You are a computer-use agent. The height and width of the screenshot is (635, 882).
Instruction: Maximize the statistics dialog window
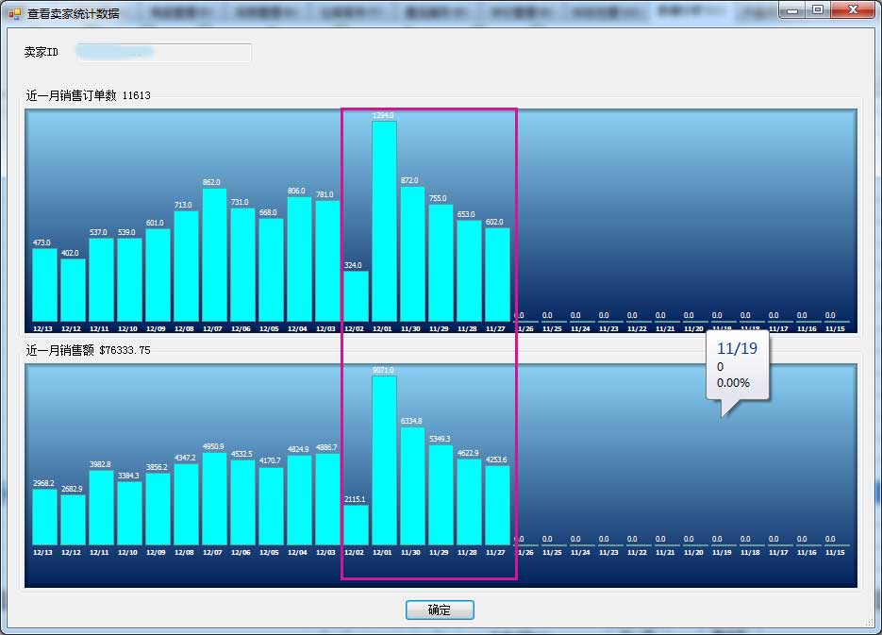(817, 10)
